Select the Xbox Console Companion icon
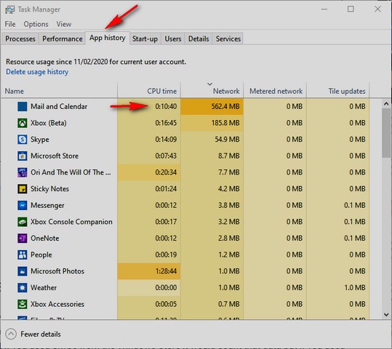This screenshot has height=349, width=392. click(23, 222)
